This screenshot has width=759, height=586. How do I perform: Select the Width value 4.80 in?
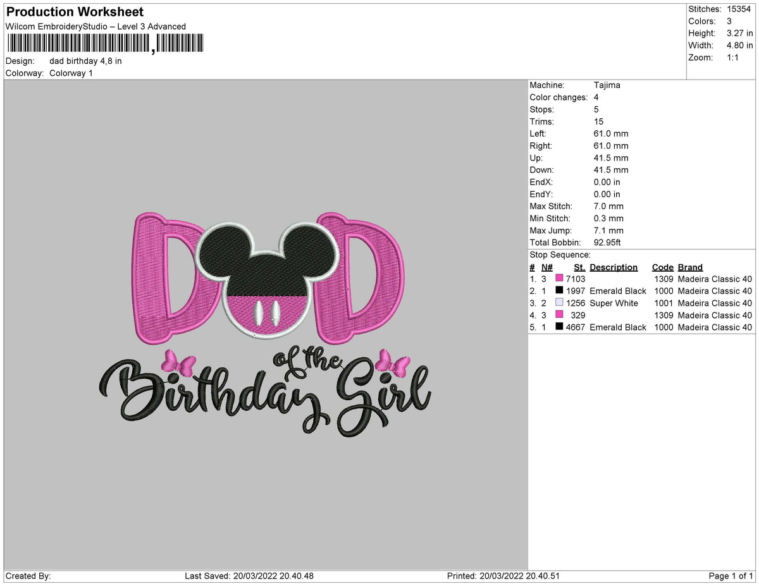(x=739, y=45)
